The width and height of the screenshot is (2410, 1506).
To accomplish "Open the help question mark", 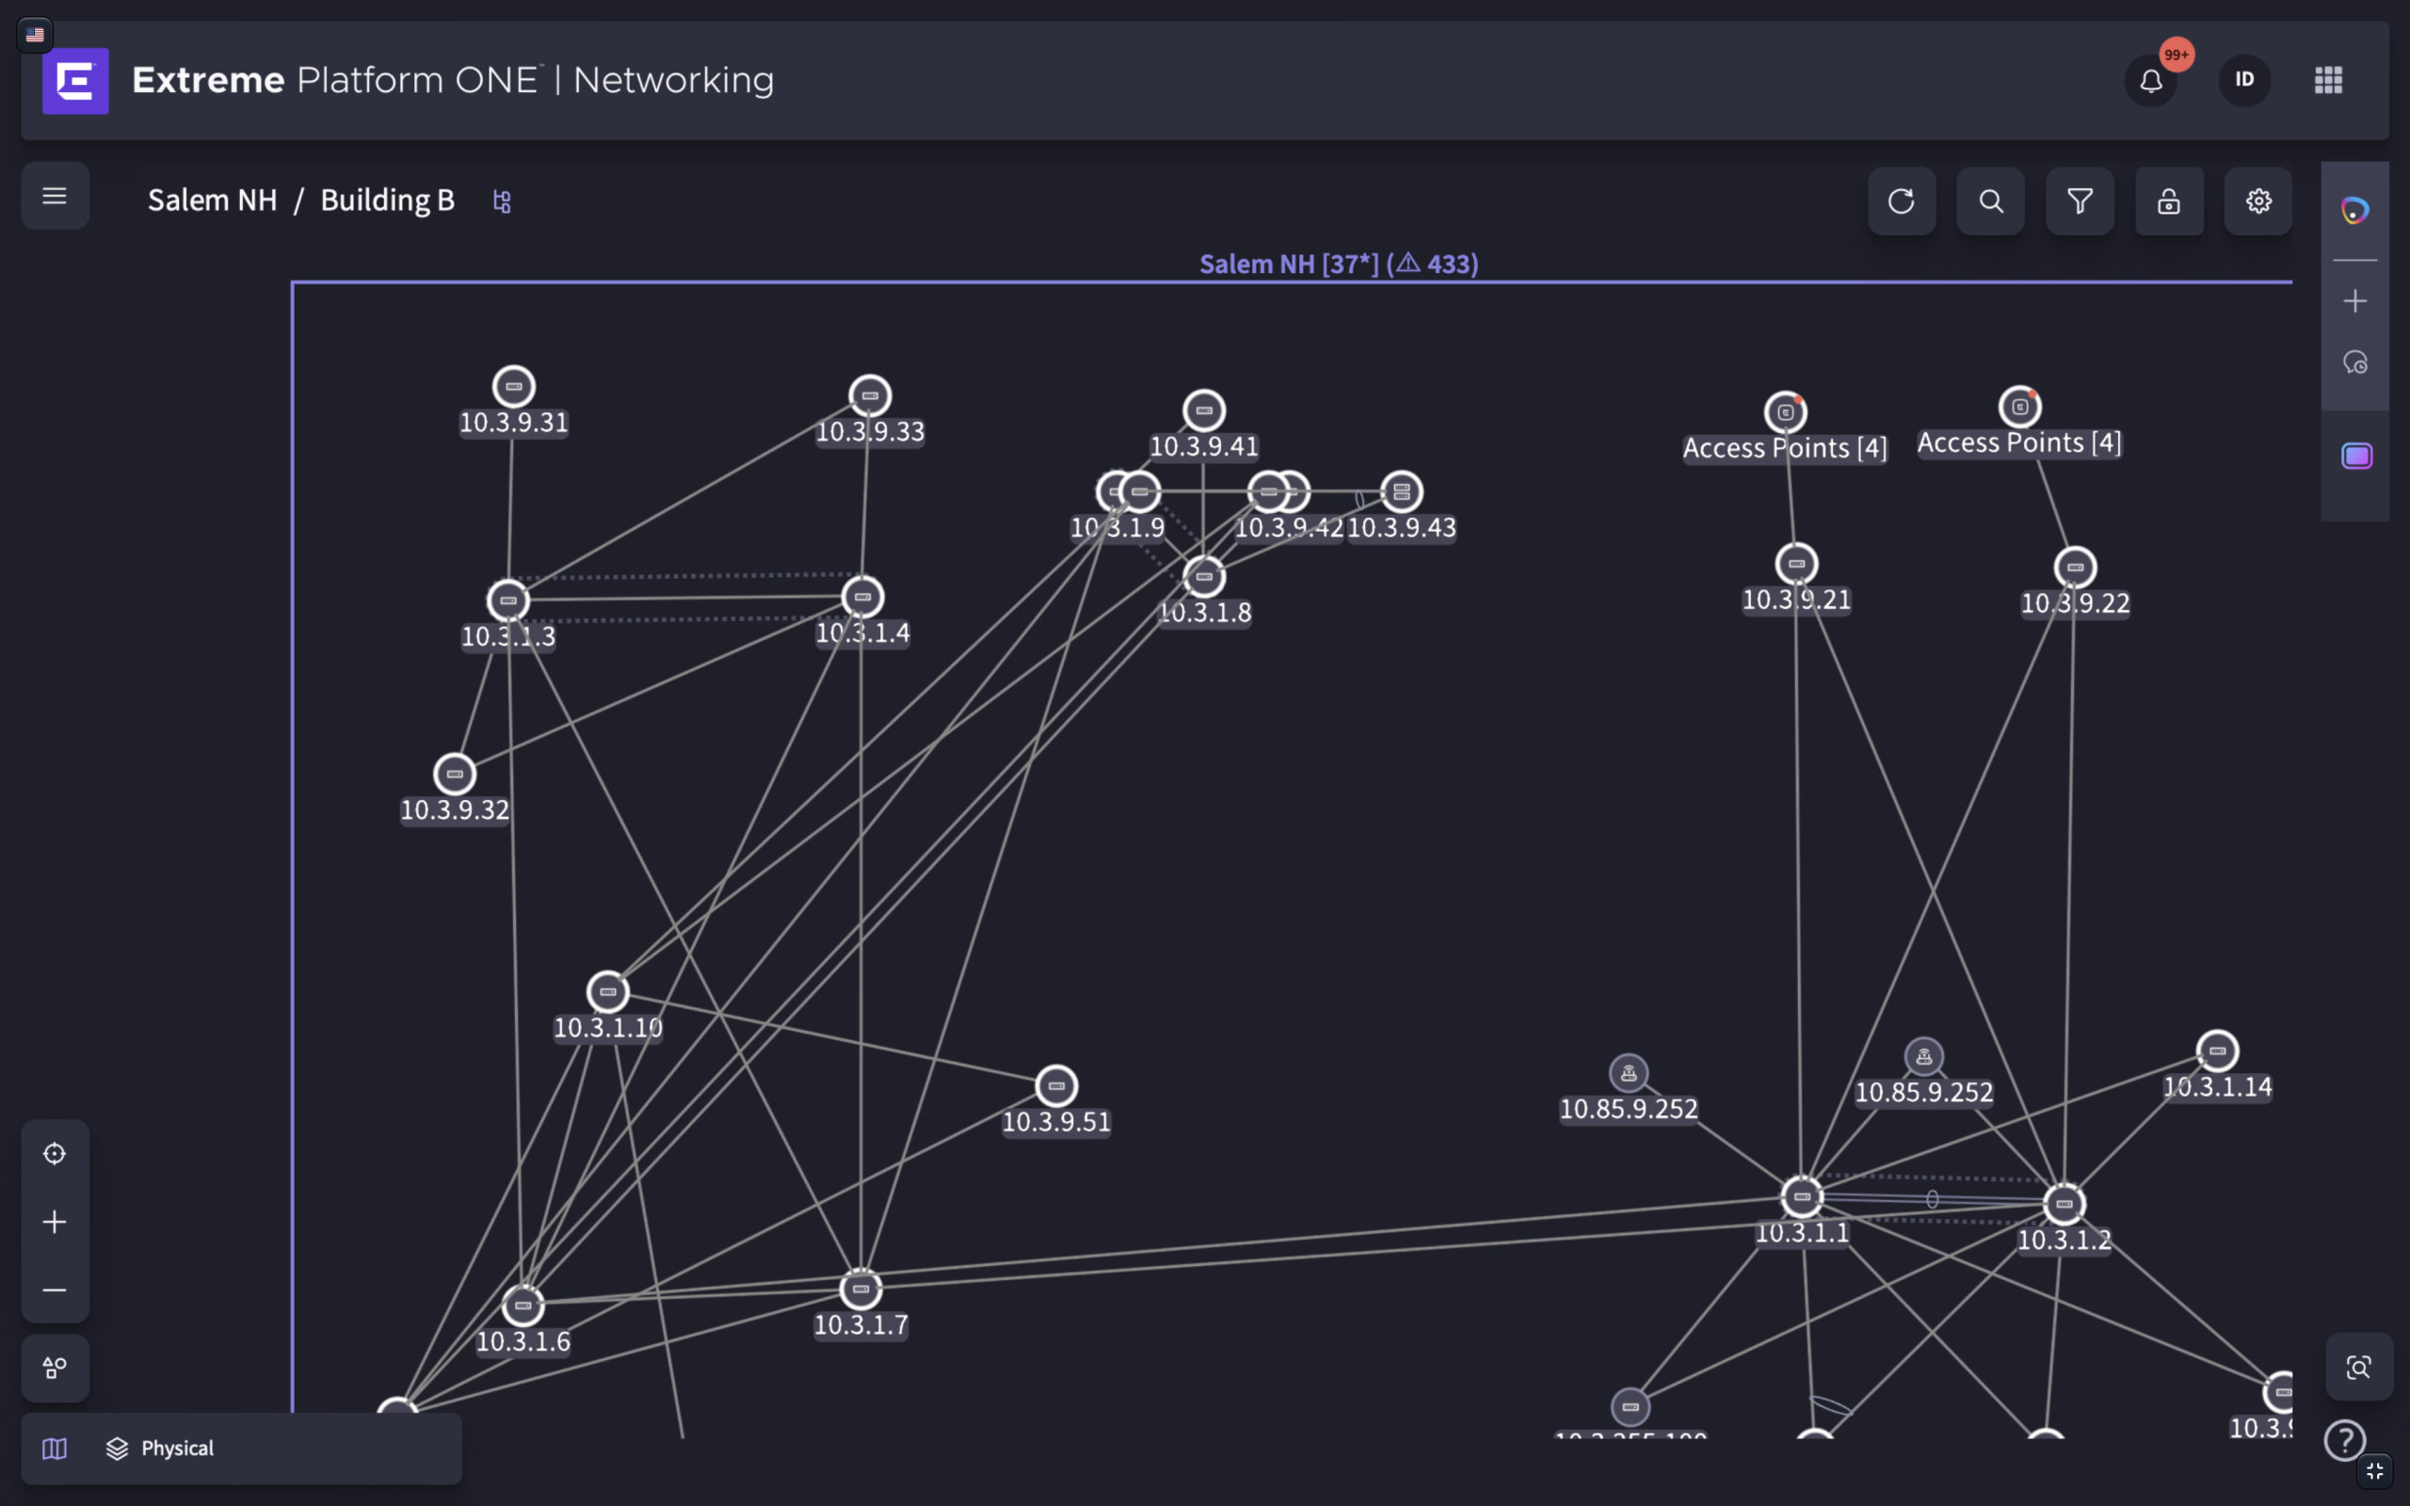I will [x=2344, y=1439].
